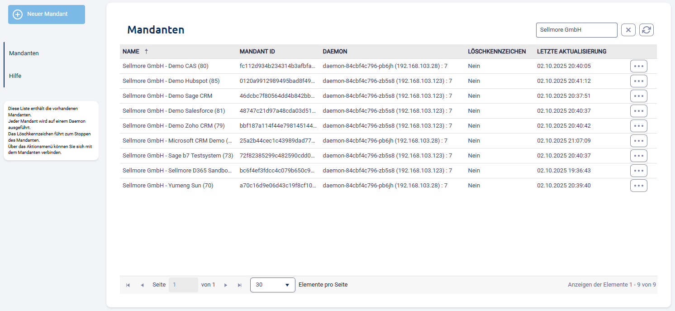Screen dimensions: 675x311
Task: Click the Neuer Mandant button
Action: tap(47, 14)
